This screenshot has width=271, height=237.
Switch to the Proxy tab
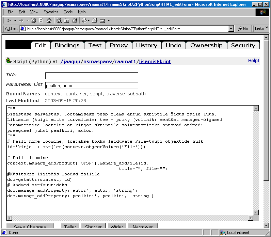118,45
